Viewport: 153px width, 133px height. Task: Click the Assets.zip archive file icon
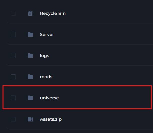click(x=30, y=119)
